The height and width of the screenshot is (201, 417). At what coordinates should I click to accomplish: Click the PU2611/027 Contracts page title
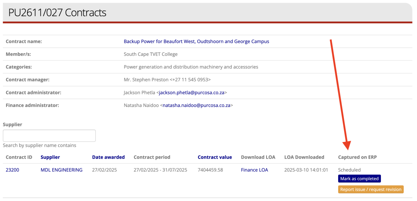click(57, 13)
